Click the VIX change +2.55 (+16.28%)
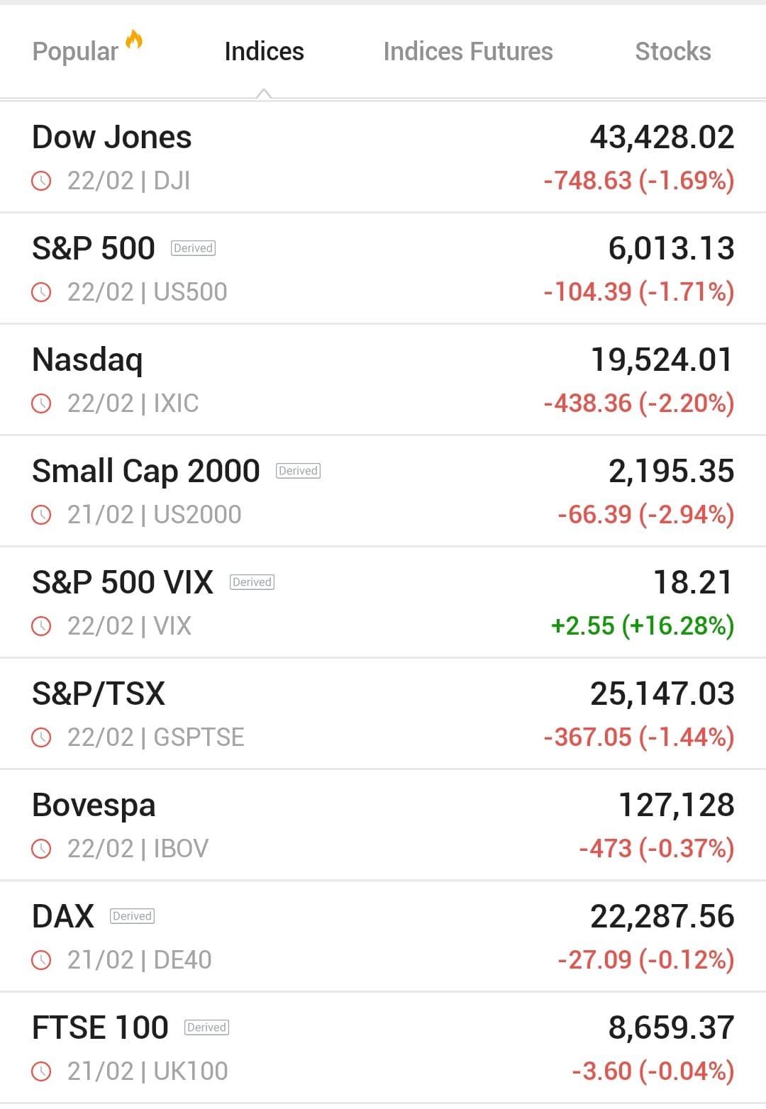Viewport: 766px width, 1109px height. click(642, 626)
